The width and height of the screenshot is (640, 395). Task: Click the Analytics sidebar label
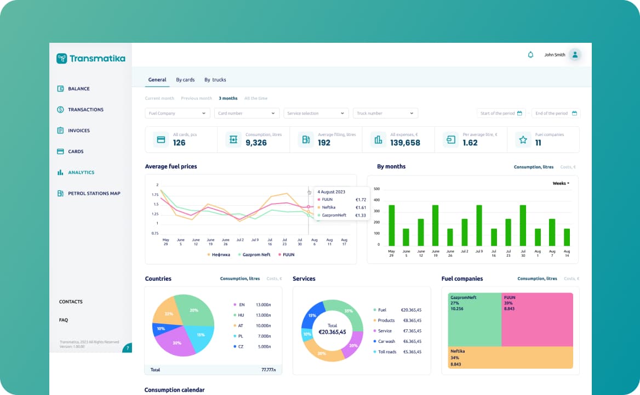pyautogui.click(x=81, y=172)
